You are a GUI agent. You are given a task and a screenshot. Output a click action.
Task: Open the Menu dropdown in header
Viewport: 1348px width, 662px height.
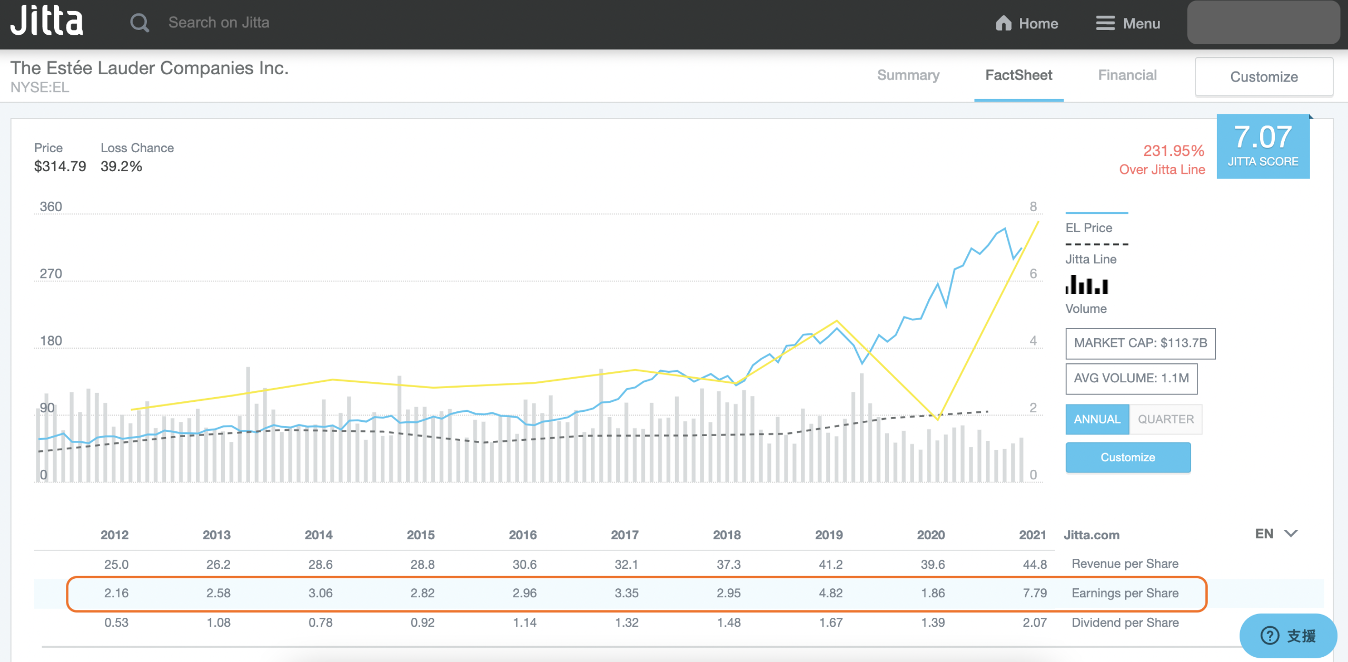[1141, 23]
